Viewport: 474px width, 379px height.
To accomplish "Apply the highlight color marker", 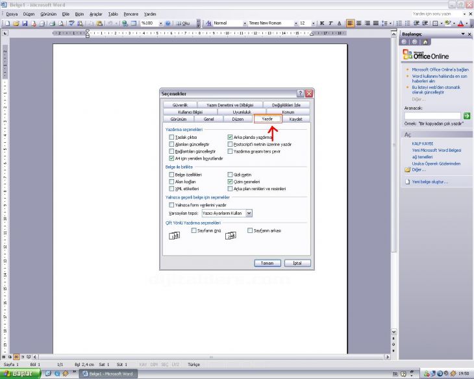I will (448, 23).
